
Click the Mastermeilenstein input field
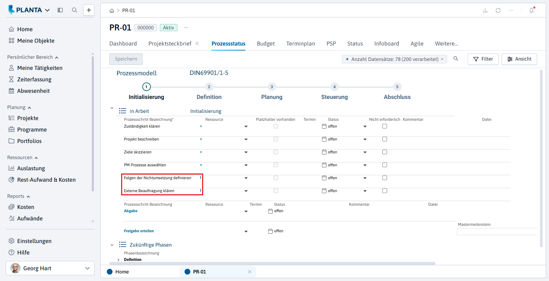(497, 232)
